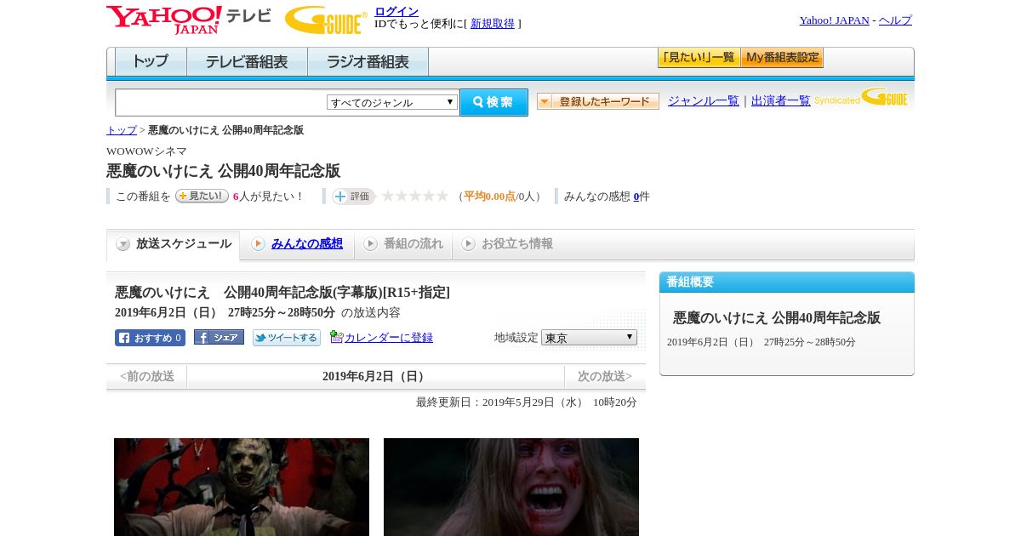Open the Yahoo! JAPAN link at top right

834,20
